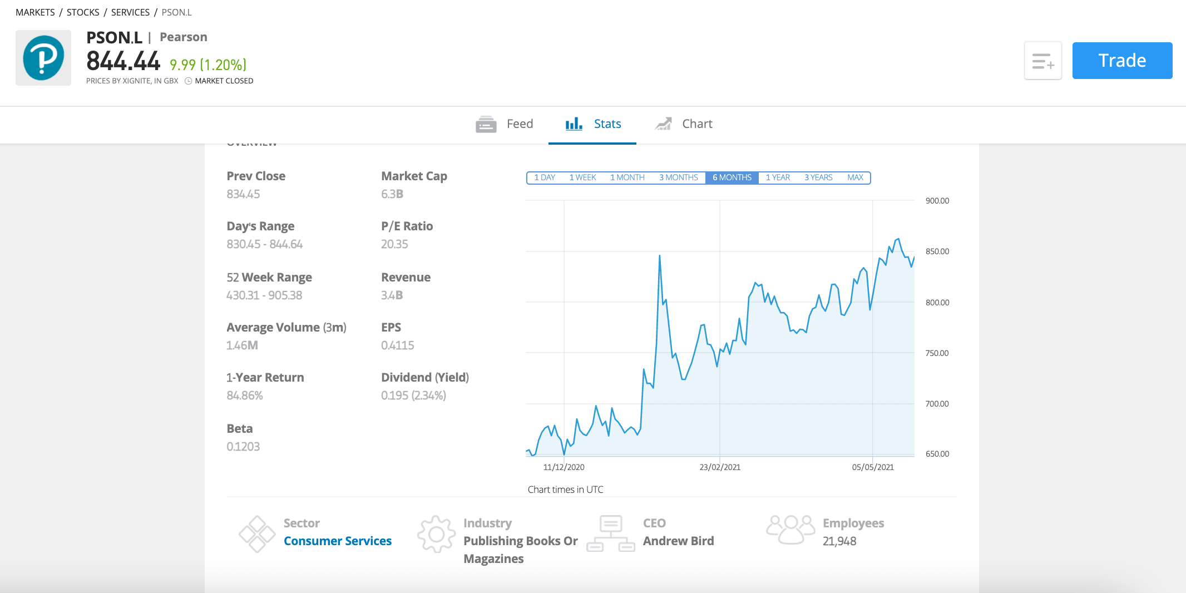This screenshot has height=593, width=1186.
Task: Click the Pearson company name
Action: pos(184,37)
